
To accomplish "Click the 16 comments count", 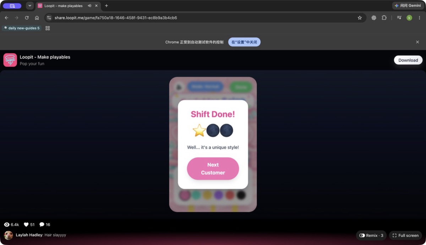I will pyautogui.click(x=48, y=225).
